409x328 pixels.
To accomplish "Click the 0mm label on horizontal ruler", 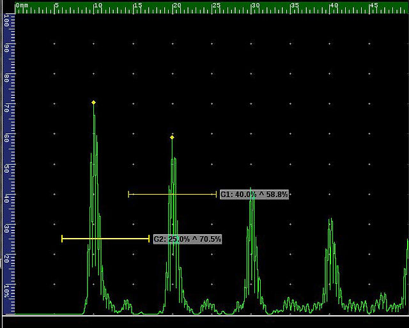I will (x=22, y=6).
